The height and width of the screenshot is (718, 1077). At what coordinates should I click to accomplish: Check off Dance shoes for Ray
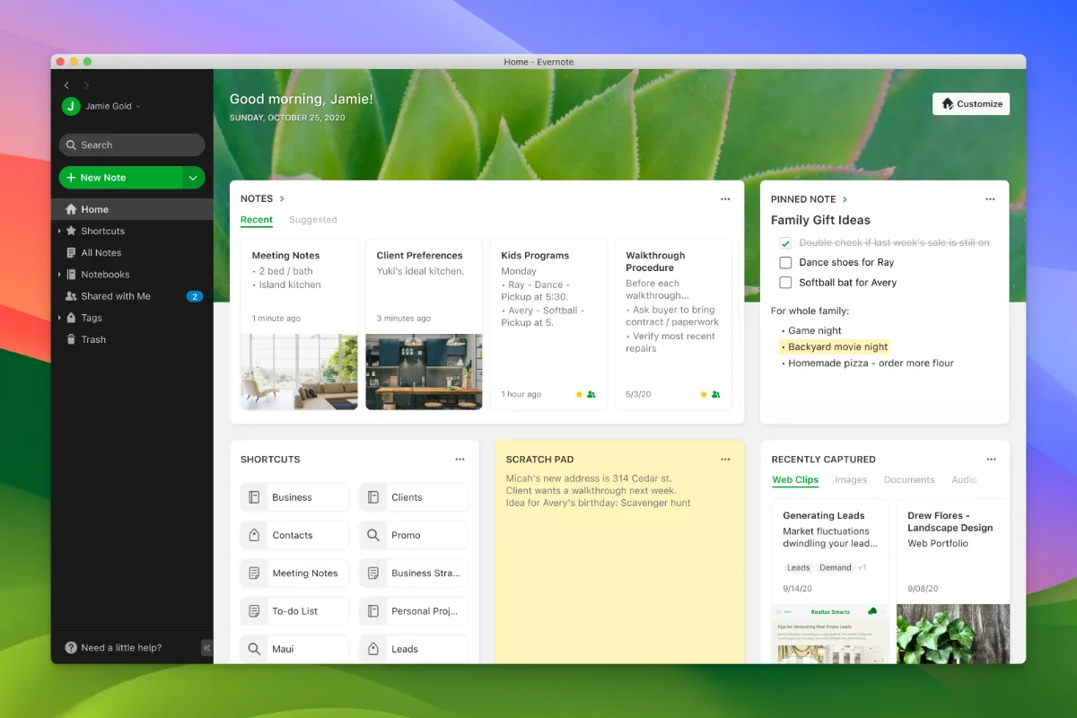785,263
